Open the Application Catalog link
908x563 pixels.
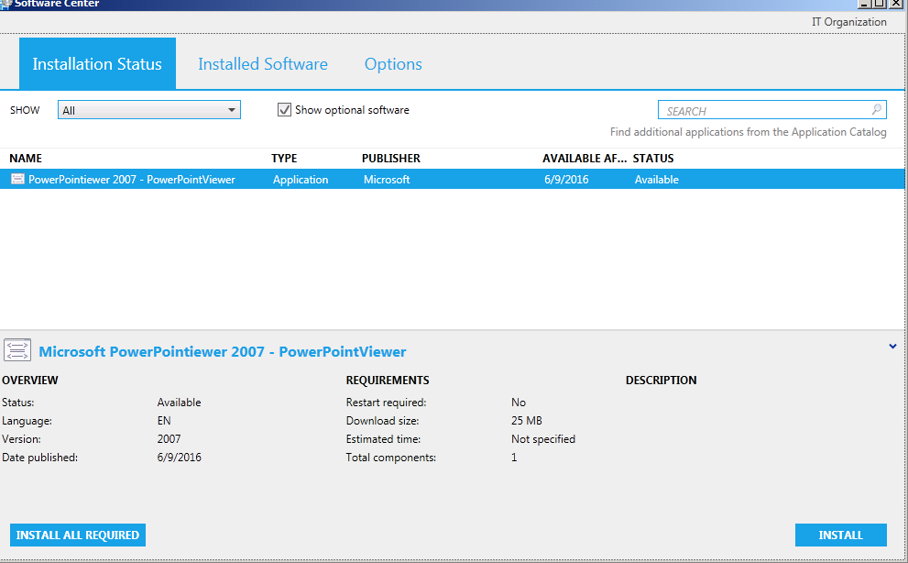[749, 132]
